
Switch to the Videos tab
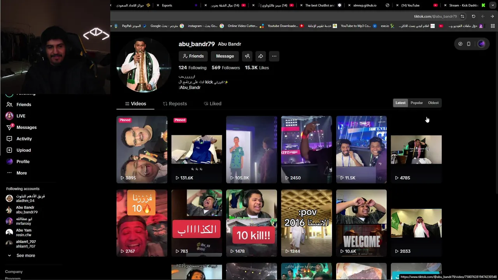click(135, 103)
